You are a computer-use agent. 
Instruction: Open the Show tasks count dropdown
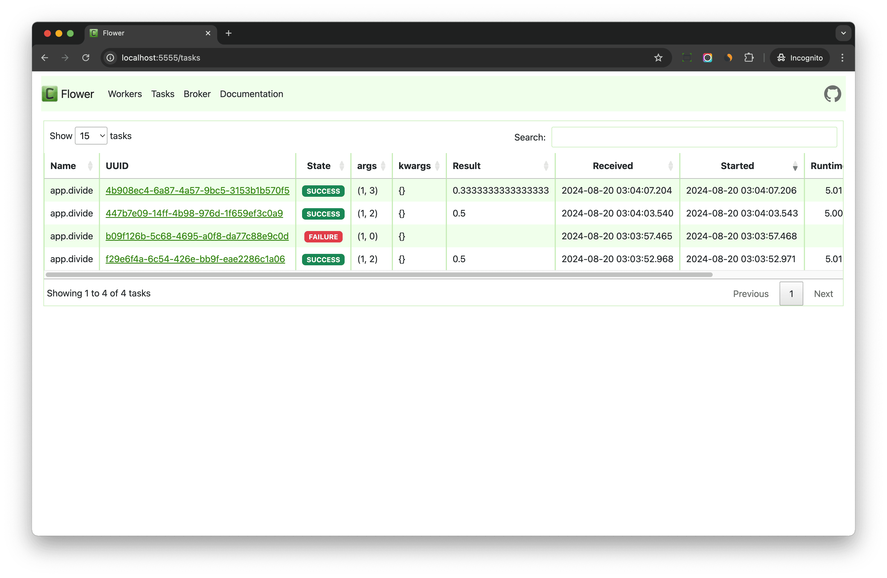[x=91, y=136]
